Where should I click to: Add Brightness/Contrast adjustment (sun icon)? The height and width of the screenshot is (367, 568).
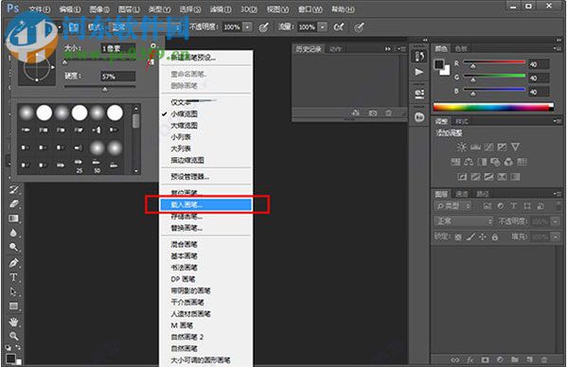(x=461, y=147)
